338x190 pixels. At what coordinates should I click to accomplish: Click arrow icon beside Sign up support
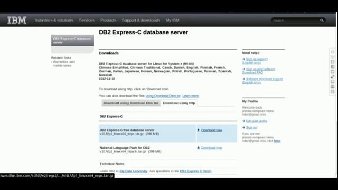pos(243,59)
